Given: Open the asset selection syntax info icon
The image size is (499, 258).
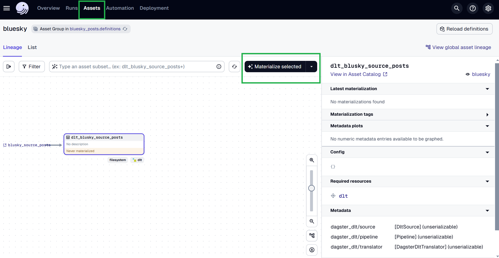Looking at the screenshot, I should (218, 66).
